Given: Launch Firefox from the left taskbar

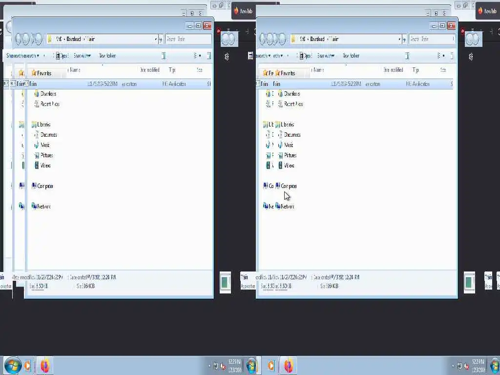Looking at the screenshot, I should pos(44,366).
